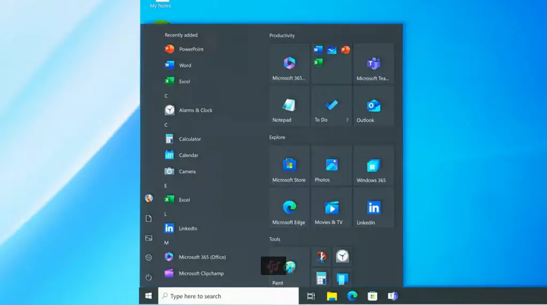
Task: Click the Explore group header
Action: pos(277,137)
